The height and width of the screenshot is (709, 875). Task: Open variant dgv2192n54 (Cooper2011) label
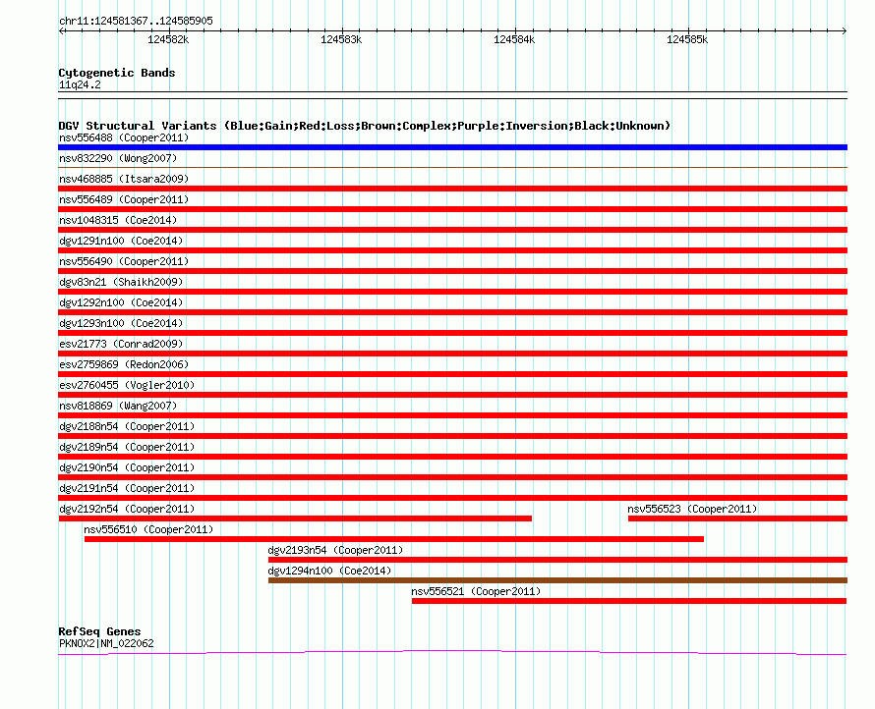[127, 509]
